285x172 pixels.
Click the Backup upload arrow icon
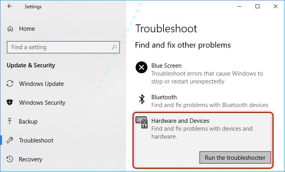(x=10, y=122)
